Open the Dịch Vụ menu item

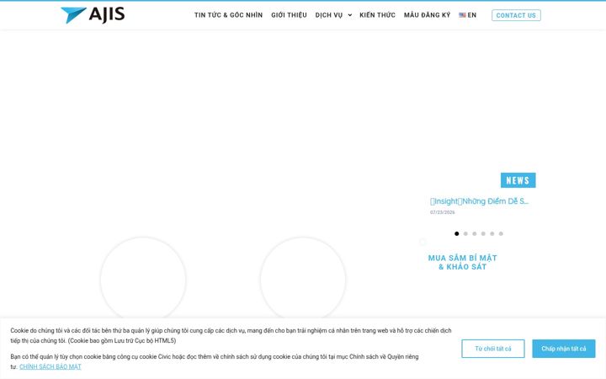coord(329,15)
